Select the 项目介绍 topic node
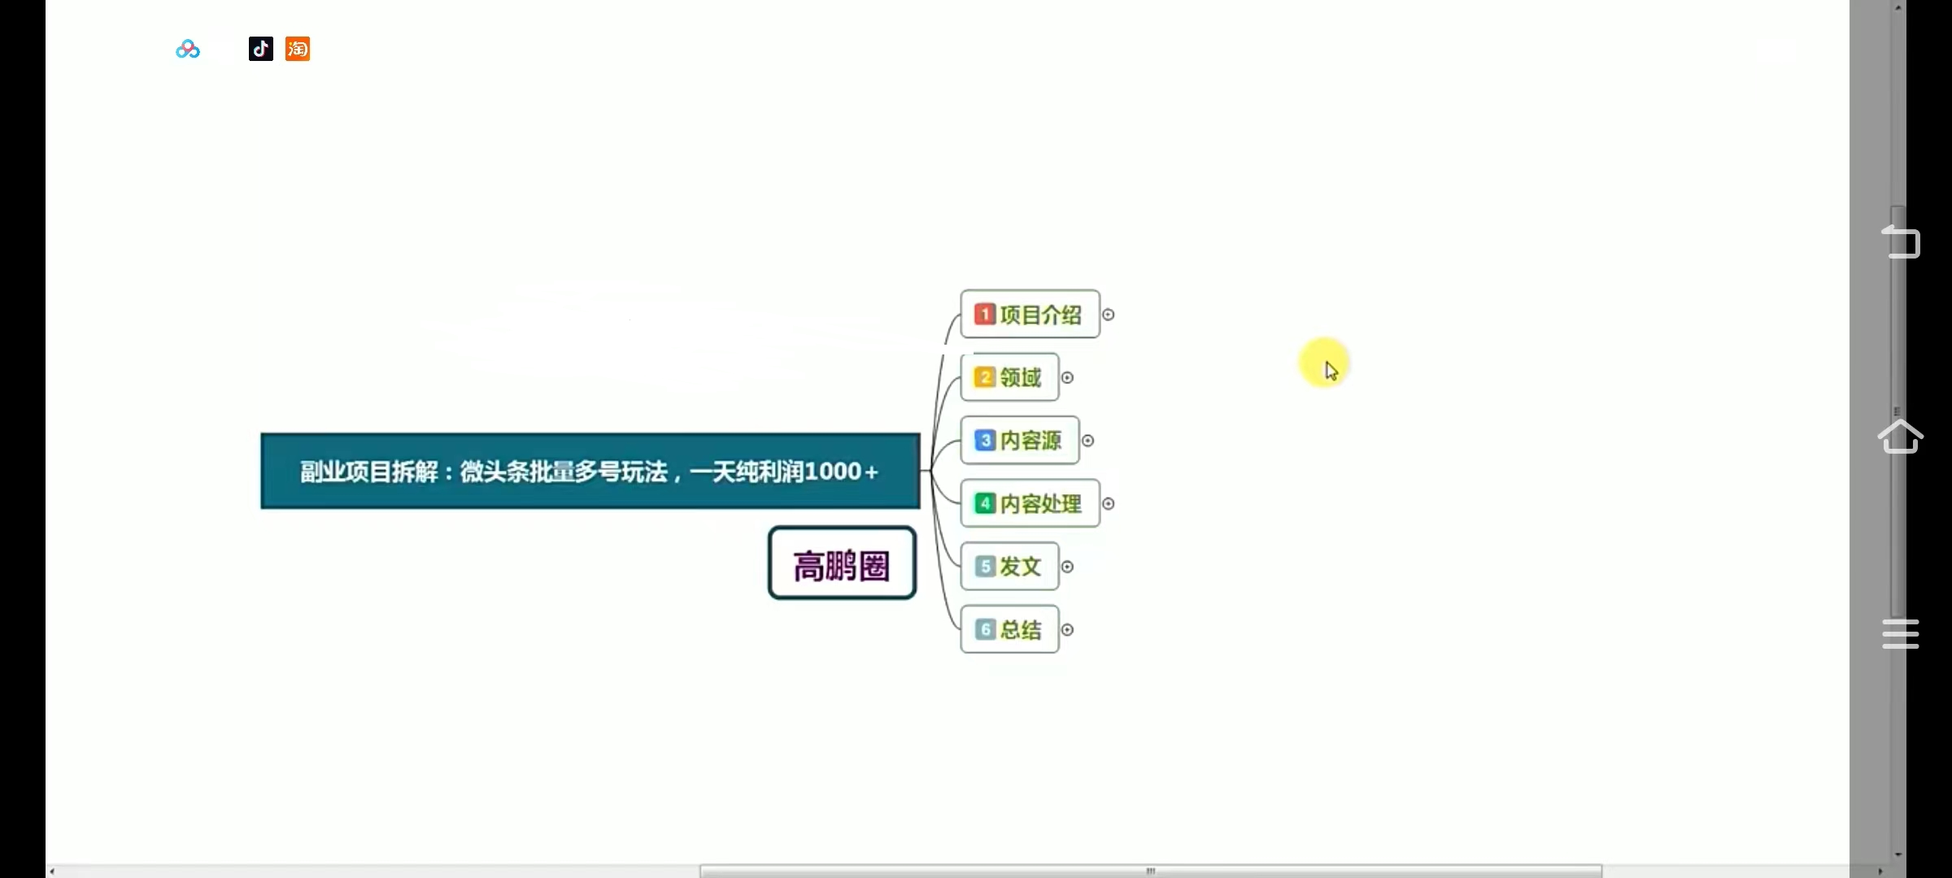This screenshot has height=878, width=1952. tap(1030, 314)
